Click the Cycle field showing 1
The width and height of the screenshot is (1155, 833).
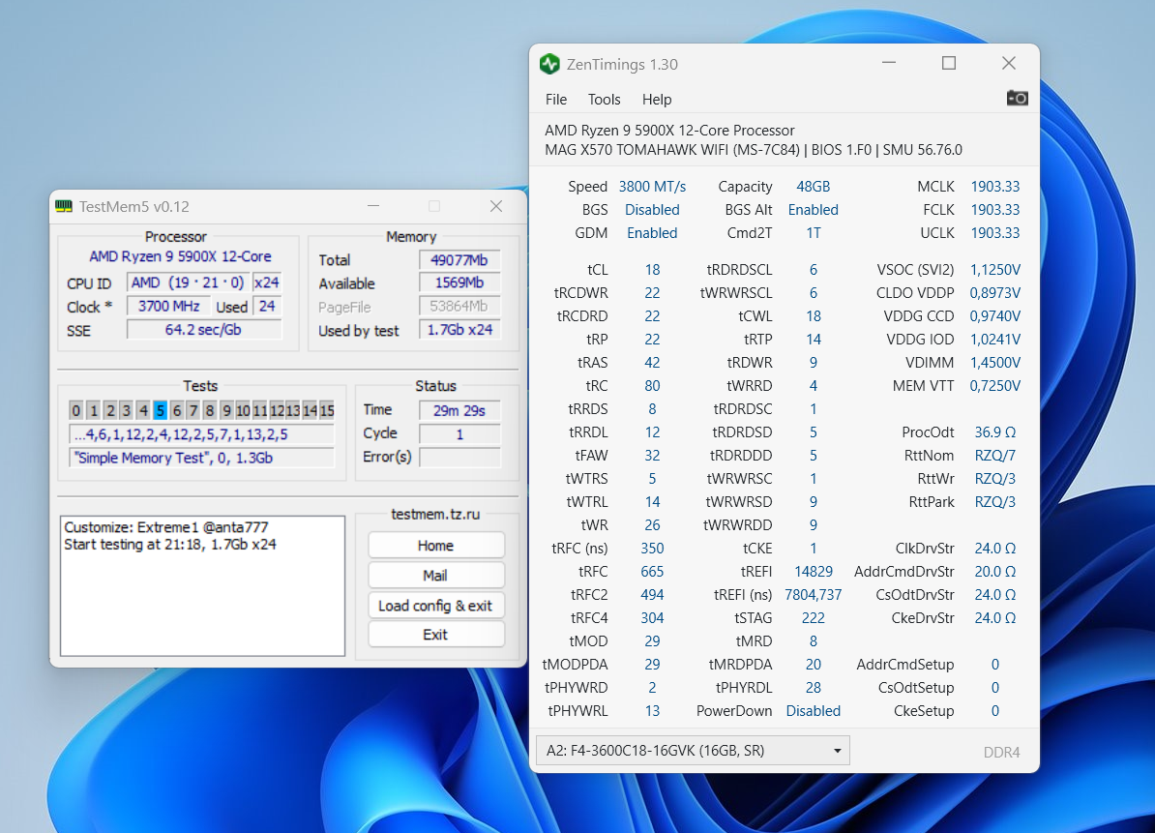click(459, 433)
